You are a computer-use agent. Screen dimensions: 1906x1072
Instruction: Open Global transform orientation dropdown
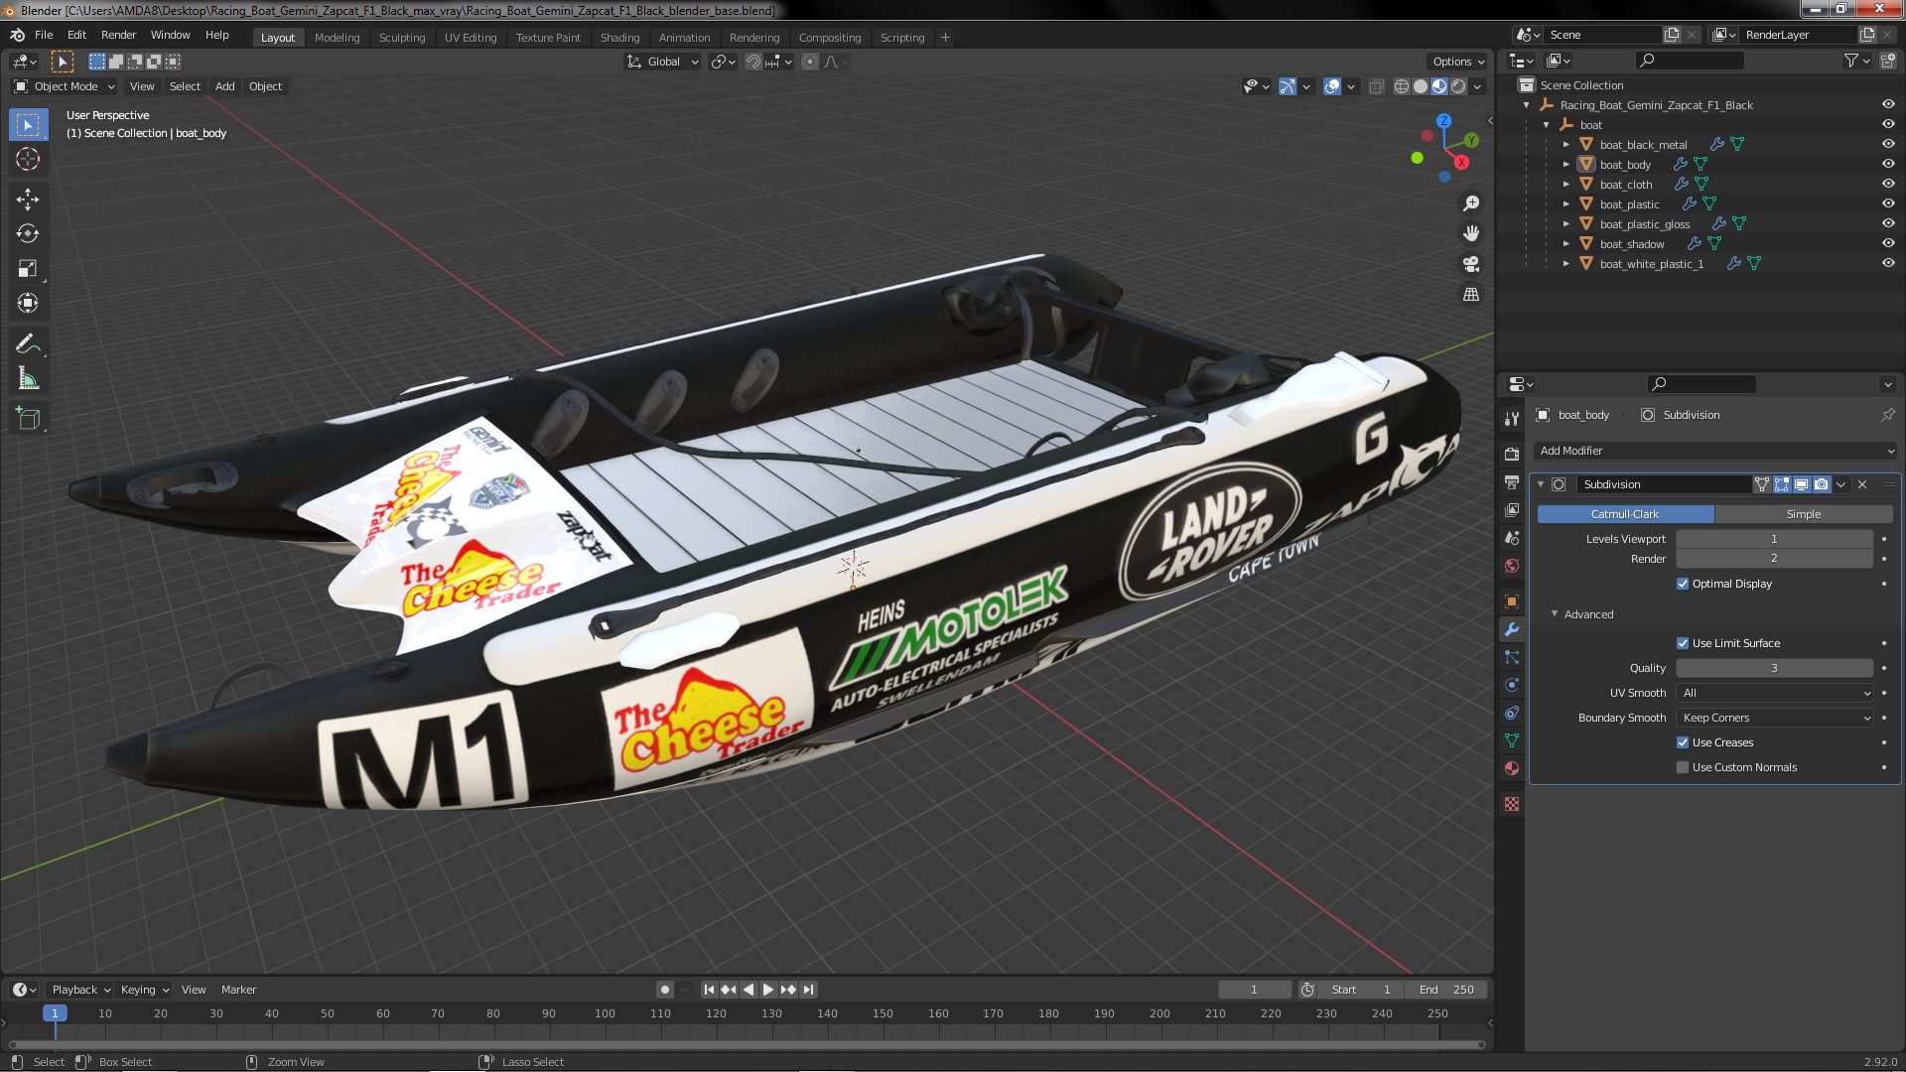pos(662,62)
